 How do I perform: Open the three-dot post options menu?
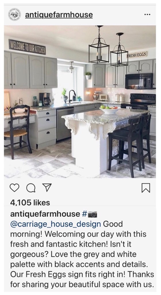[x=147, y=15]
